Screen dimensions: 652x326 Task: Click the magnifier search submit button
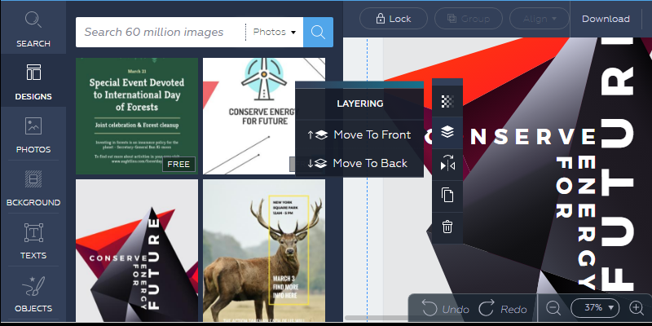coord(318,33)
